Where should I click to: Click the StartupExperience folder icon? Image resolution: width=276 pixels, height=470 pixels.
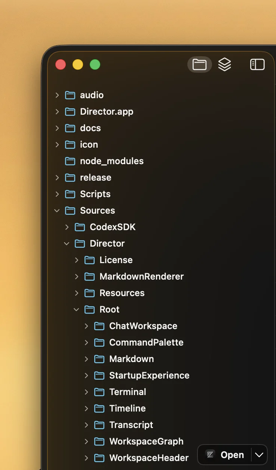coord(99,376)
